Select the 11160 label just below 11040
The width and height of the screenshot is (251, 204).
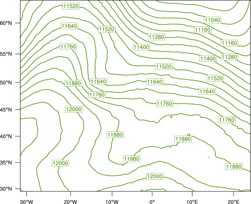coord(203,30)
